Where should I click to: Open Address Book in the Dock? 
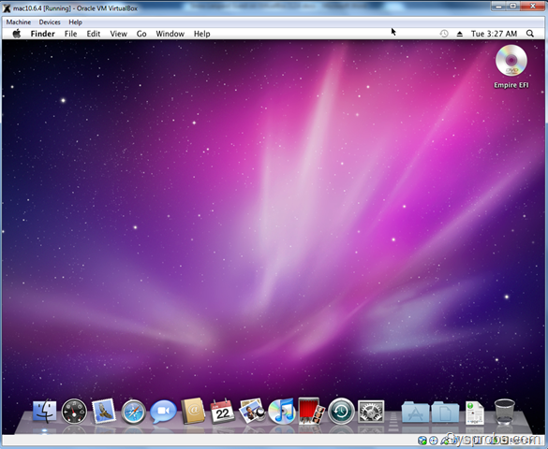point(193,411)
